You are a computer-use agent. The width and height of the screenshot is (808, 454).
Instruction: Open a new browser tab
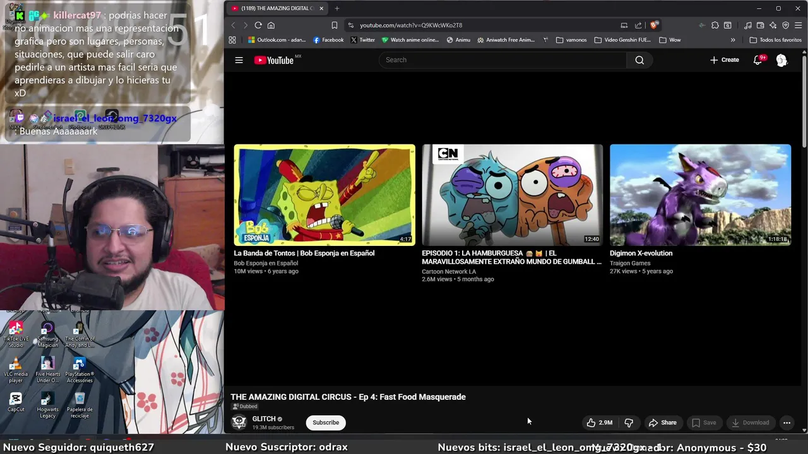(x=337, y=8)
